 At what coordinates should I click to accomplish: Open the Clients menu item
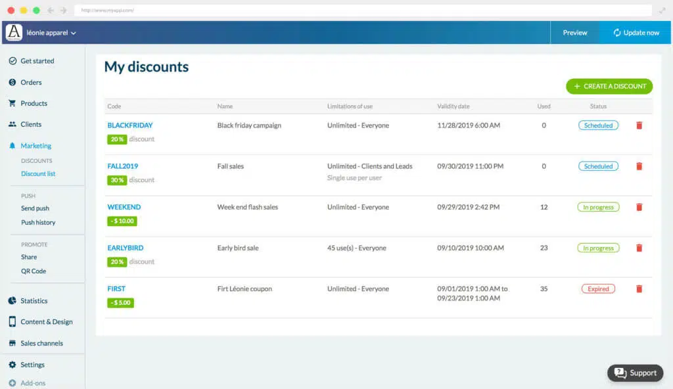(31, 124)
